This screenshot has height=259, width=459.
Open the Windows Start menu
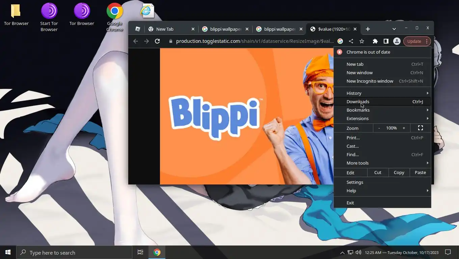tap(8, 252)
